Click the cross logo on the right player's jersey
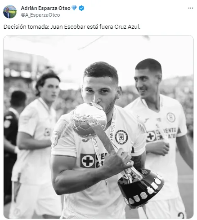Viewport: 197px width, 220px height. click(151, 136)
